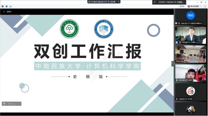Select the 晓旭 blue avatar tile

191,15
